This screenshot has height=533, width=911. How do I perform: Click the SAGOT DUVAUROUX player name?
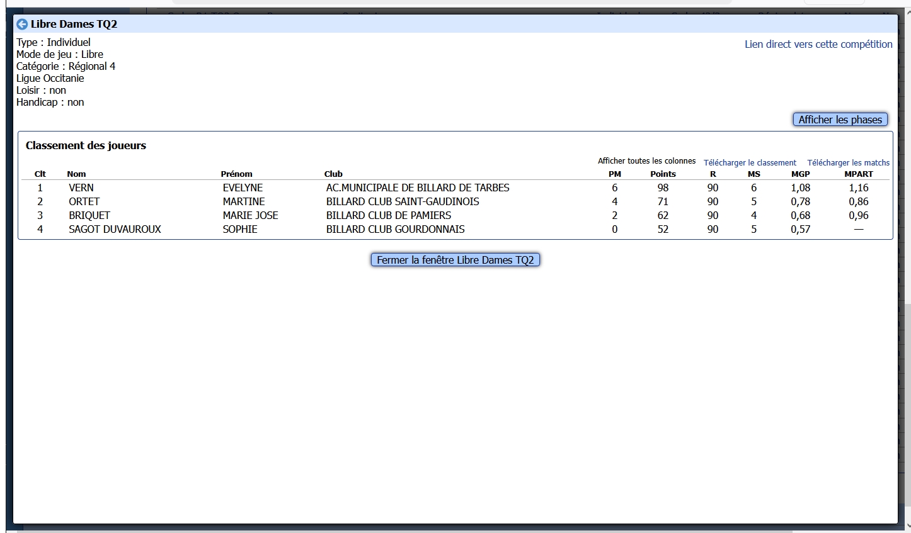point(115,229)
